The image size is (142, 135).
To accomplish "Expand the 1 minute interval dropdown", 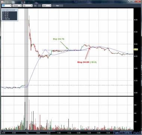I will [x=17, y=6].
